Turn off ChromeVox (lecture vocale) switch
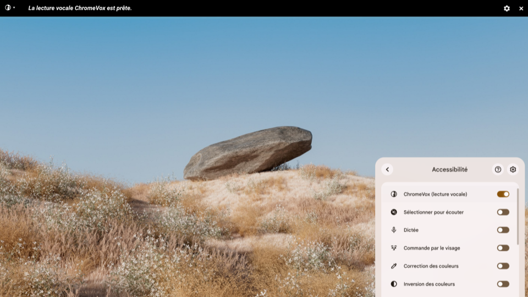Image resolution: width=528 pixels, height=297 pixels. tap(503, 194)
